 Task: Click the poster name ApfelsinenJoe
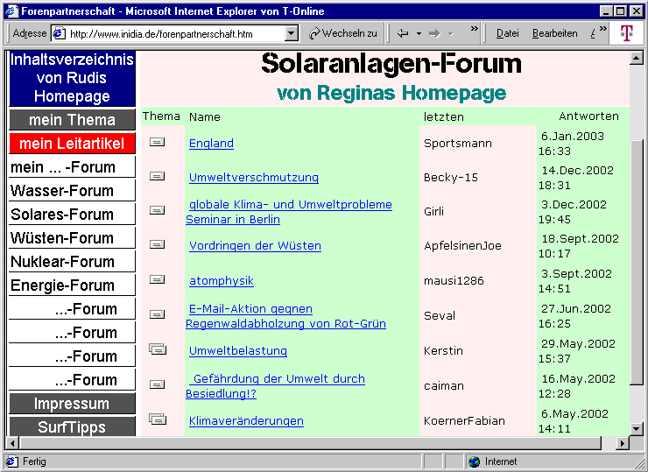(462, 245)
